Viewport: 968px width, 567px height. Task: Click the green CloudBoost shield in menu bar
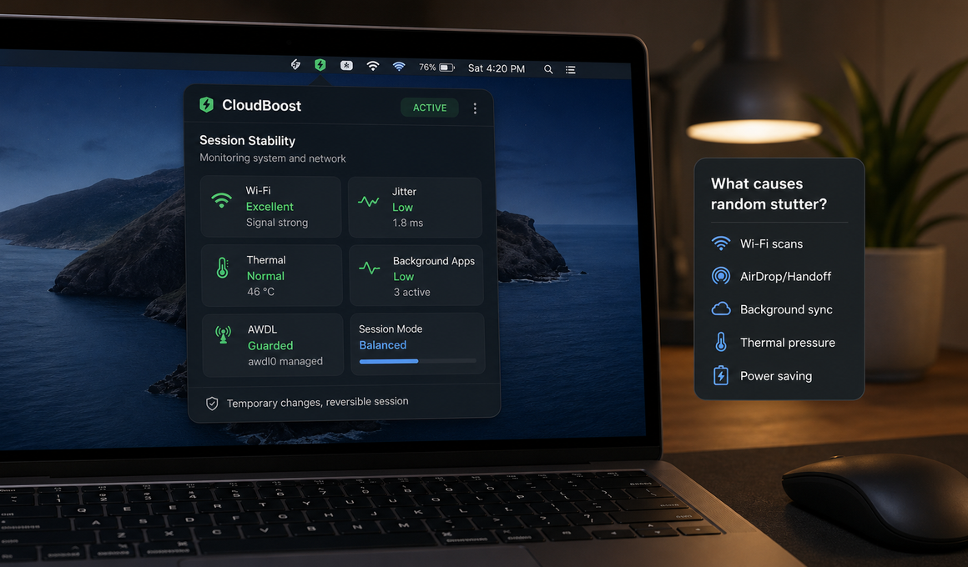[x=320, y=65]
